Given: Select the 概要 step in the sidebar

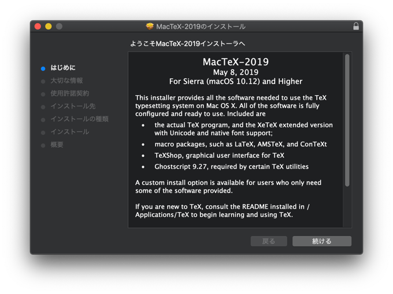Looking at the screenshot, I should coord(57,145).
